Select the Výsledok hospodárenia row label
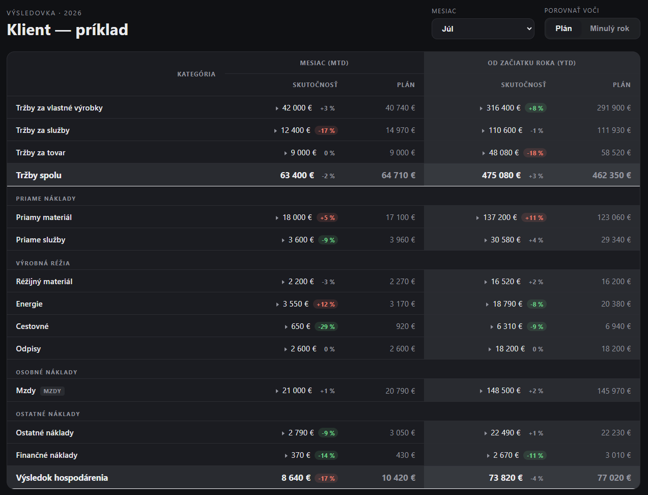The image size is (648, 495). pos(62,478)
